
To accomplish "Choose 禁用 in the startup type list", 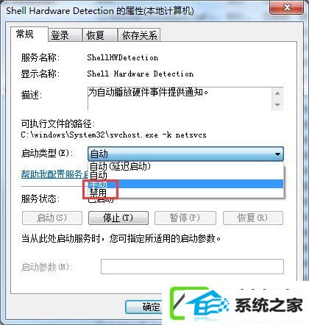I will (185, 193).
